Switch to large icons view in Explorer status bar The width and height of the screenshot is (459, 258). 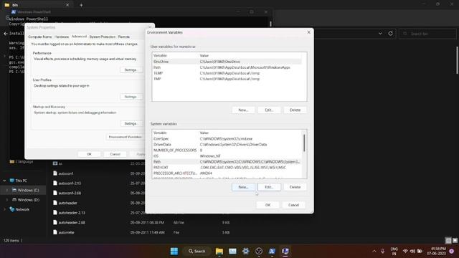point(455,241)
